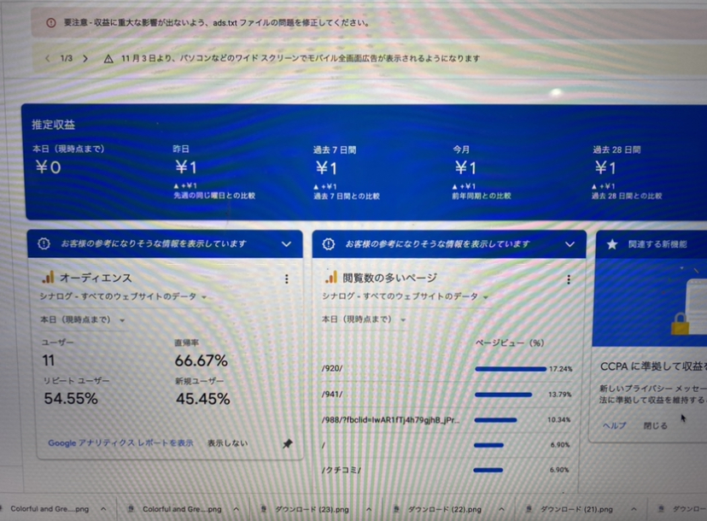The image size is (707, 521).
Task: Click the pin icon on オーディエンス card
Action: point(288,444)
